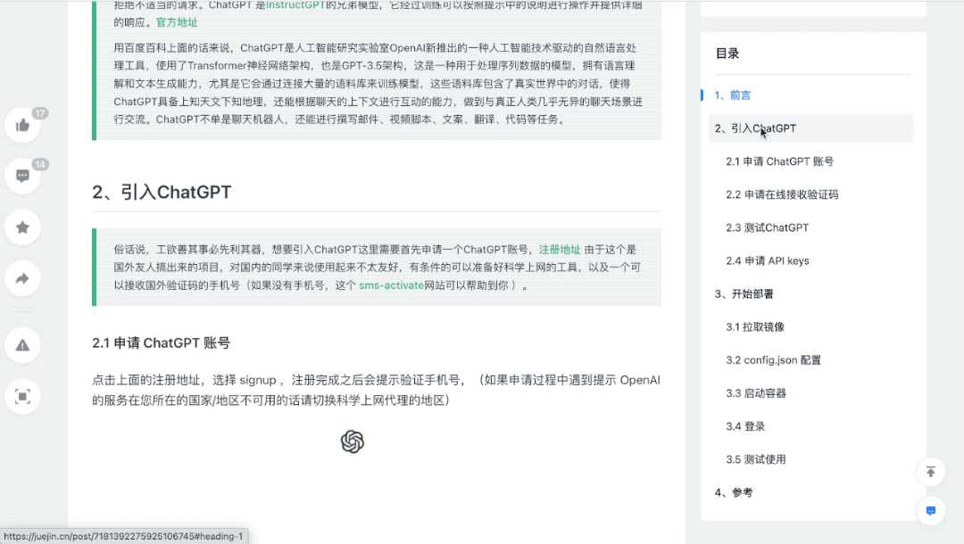Click the 目录 panel title
The height and width of the screenshot is (544, 964).
tap(727, 54)
